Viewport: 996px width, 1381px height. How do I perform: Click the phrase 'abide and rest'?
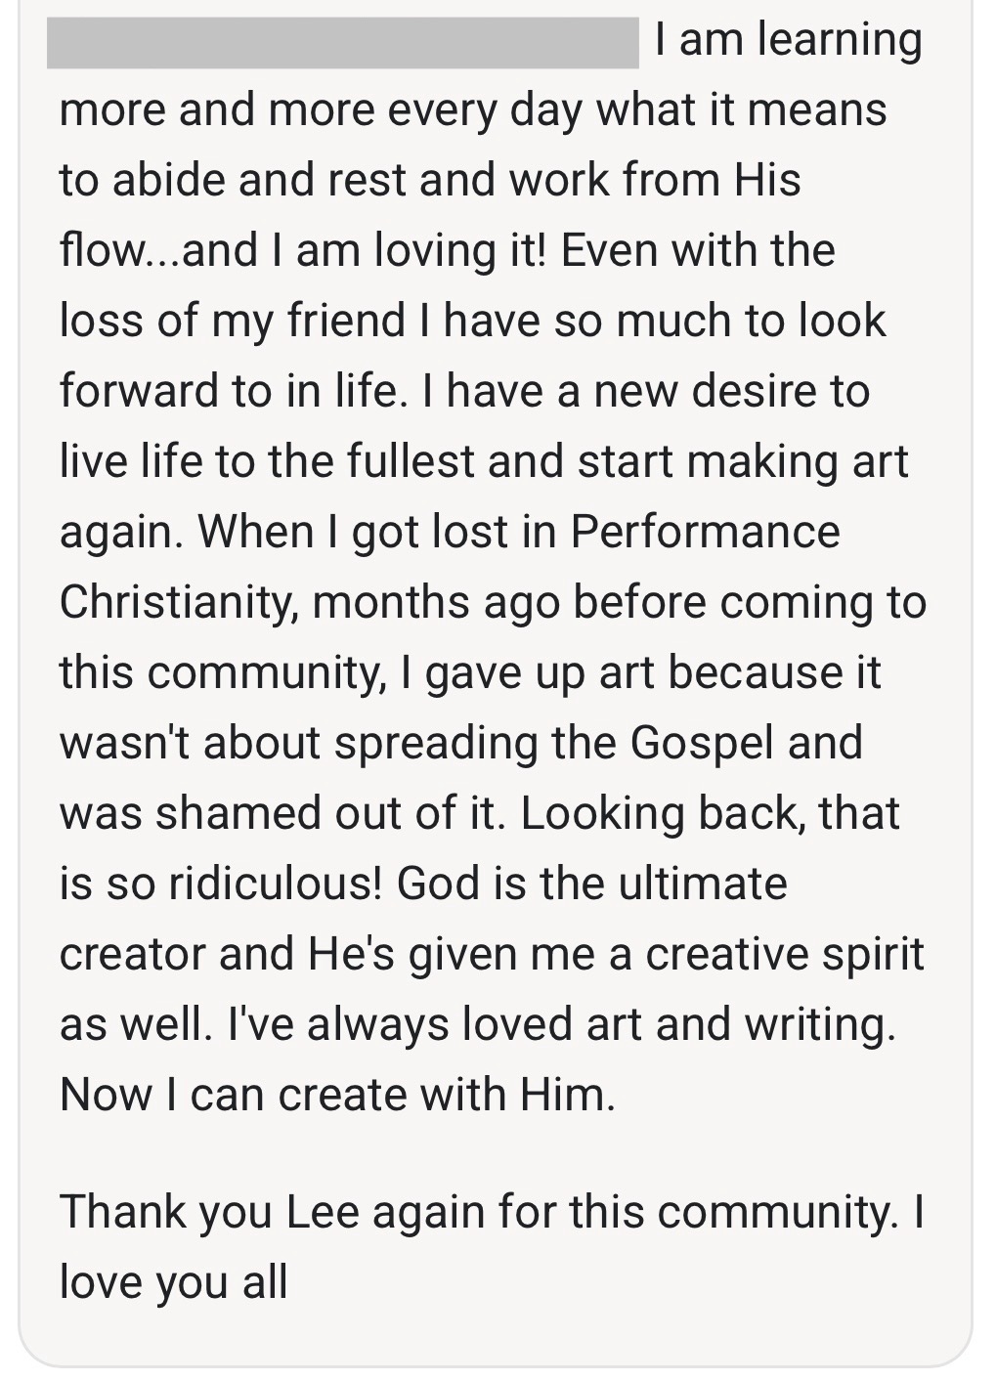(253, 180)
